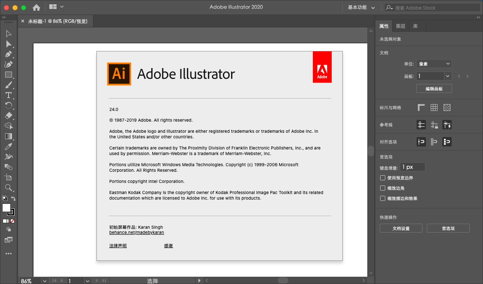
Task: Collapse the left toolbar panel
Action: coord(4,17)
